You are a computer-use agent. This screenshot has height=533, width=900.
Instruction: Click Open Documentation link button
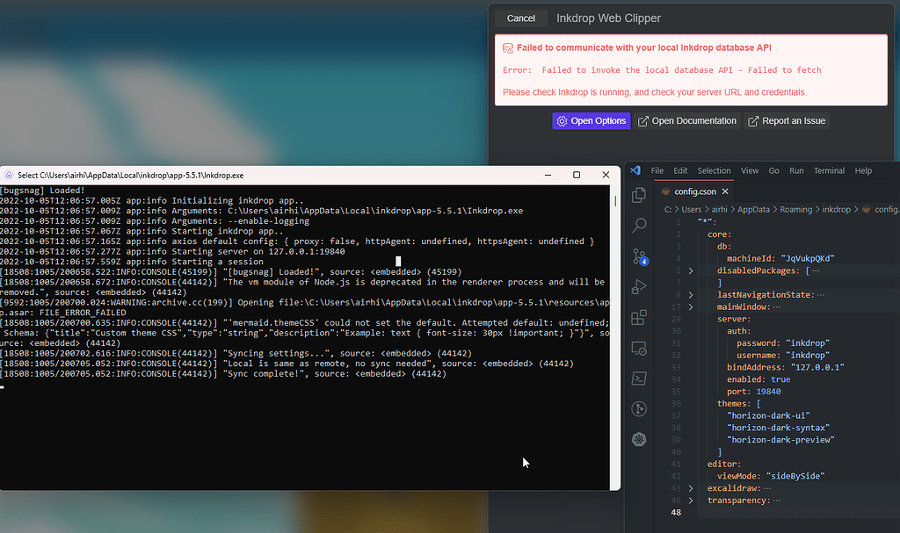tap(687, 121)
